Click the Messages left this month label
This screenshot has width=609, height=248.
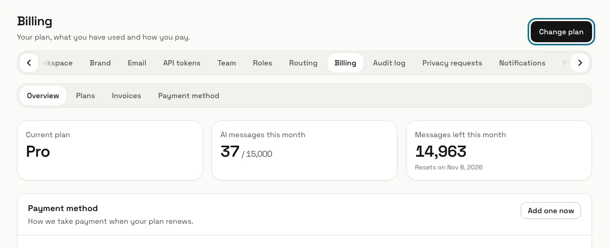coord(460,135)
